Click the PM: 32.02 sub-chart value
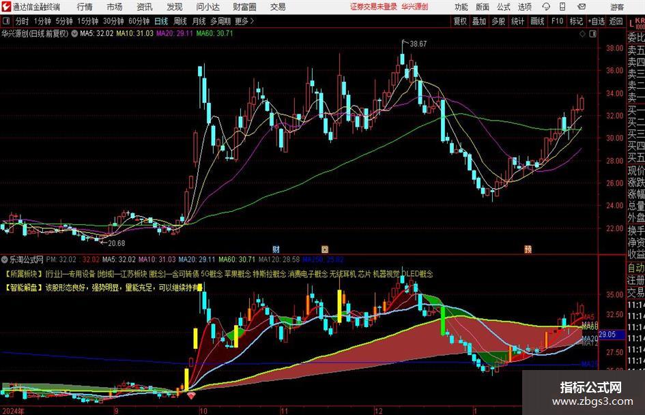This screenshot has width=645, height=415. 61,259
